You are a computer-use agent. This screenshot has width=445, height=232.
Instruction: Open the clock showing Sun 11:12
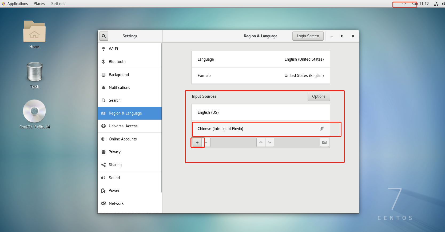pyautogui.click(x=420, y=4)
